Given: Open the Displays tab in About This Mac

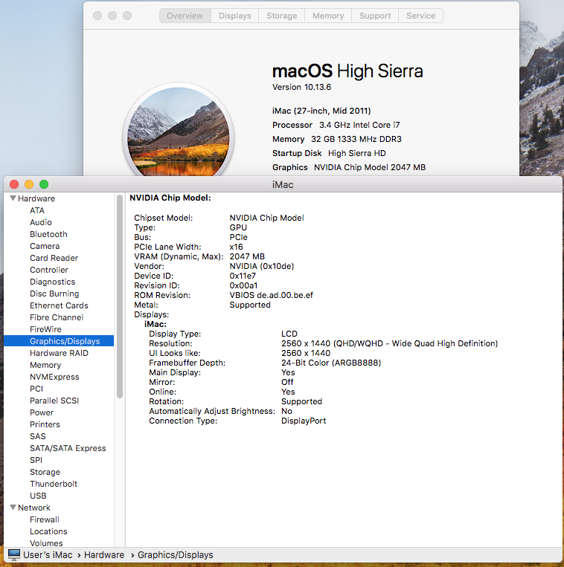Looking at the screenshot, I should [x=235, y=16].
